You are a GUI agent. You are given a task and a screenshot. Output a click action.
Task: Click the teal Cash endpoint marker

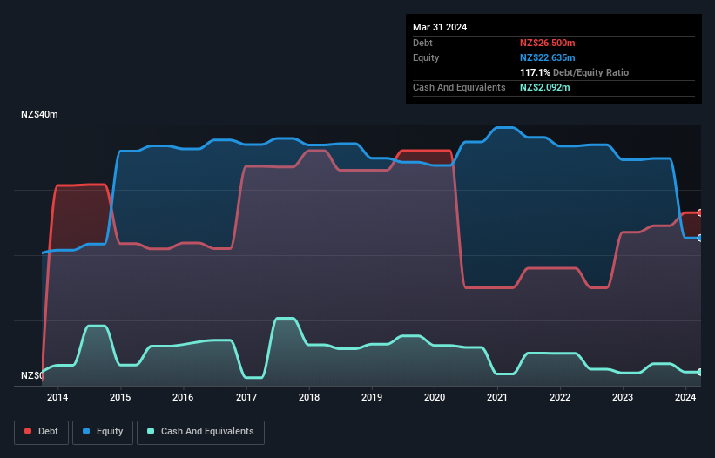(700, 372)
